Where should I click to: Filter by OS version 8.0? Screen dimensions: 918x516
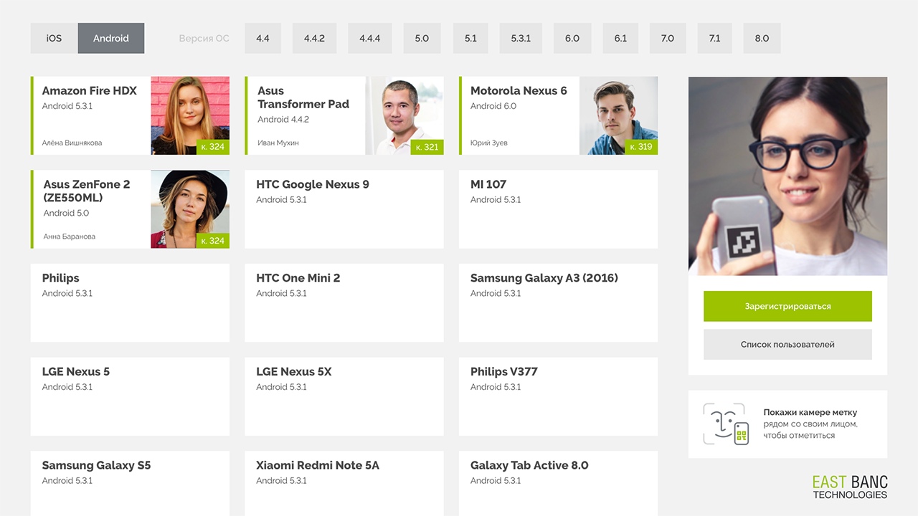click(x=762, y=38)
